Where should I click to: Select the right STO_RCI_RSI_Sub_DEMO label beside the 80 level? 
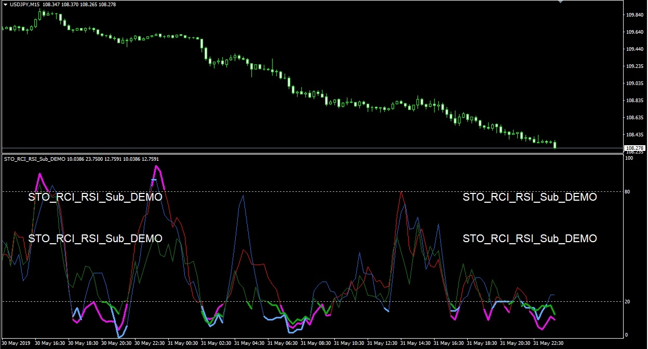coord(530,198)
